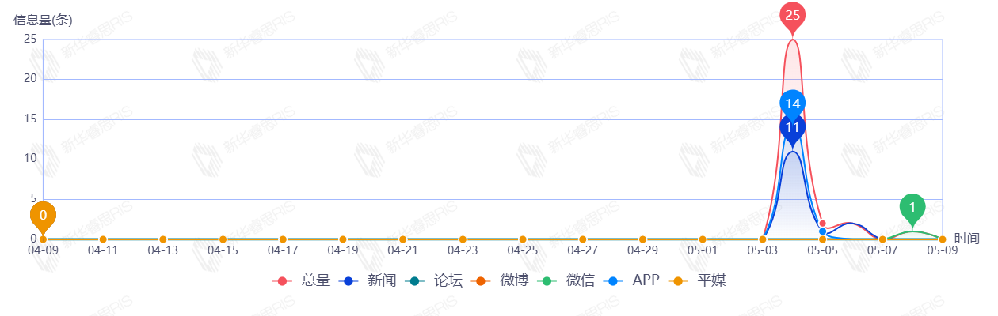The height and width of the screenshot is (316, 998).
Task: Click the orange data point at 04-27
Action: point(582,239)
